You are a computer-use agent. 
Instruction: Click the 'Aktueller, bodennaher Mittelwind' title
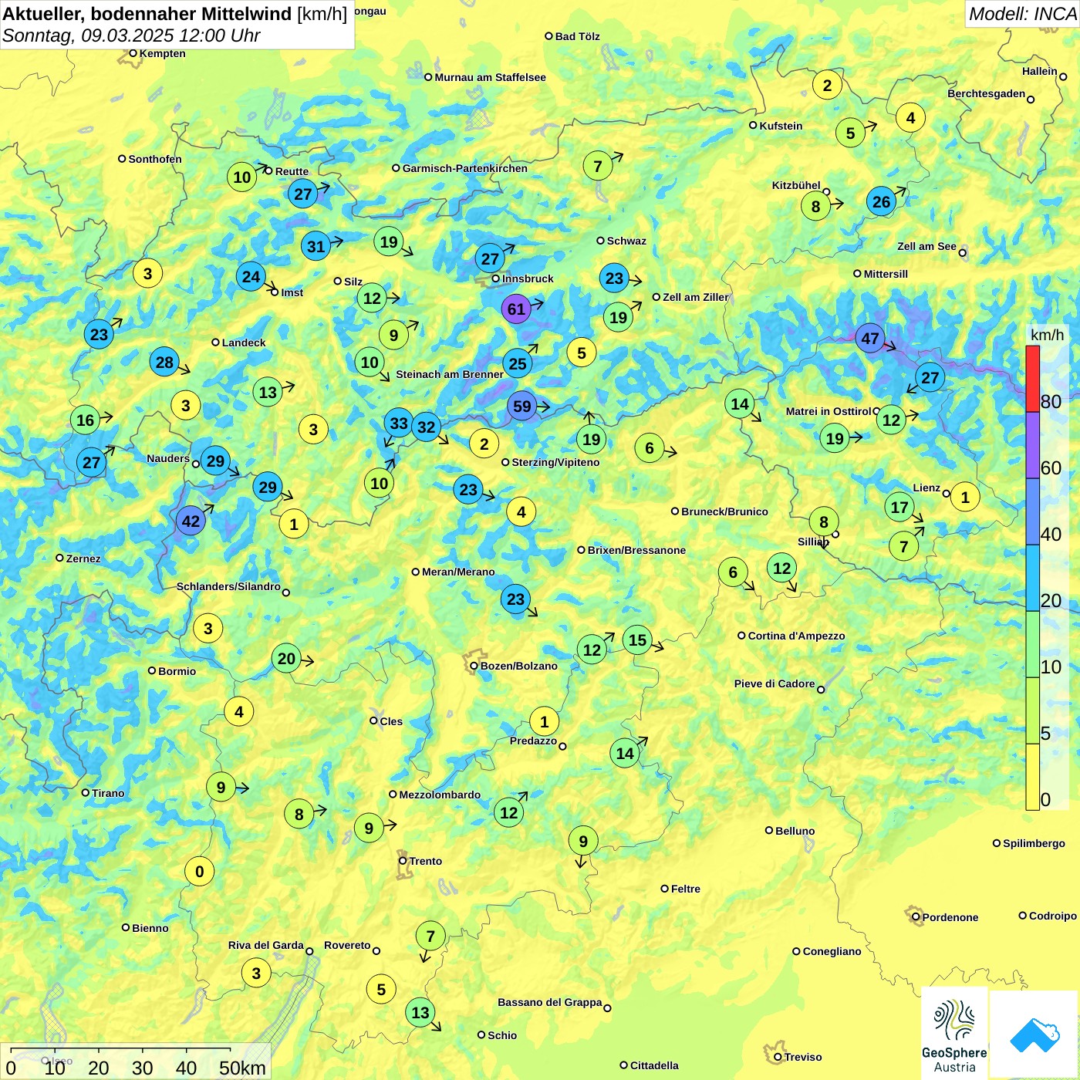click(147, 14)
